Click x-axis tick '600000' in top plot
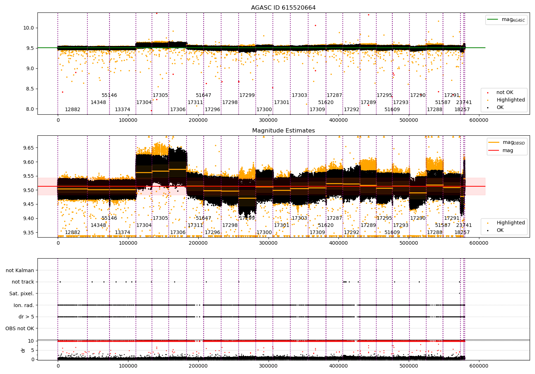Screen dimensions: 535x374 (x=479, y=120)
